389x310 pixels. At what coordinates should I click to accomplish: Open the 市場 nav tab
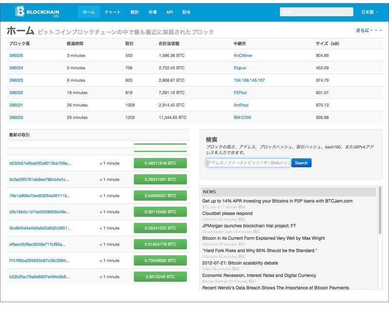click(153, 12)
